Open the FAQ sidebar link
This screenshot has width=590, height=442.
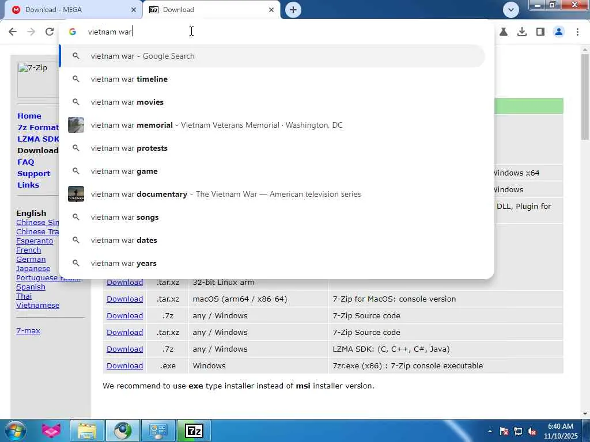25,162
